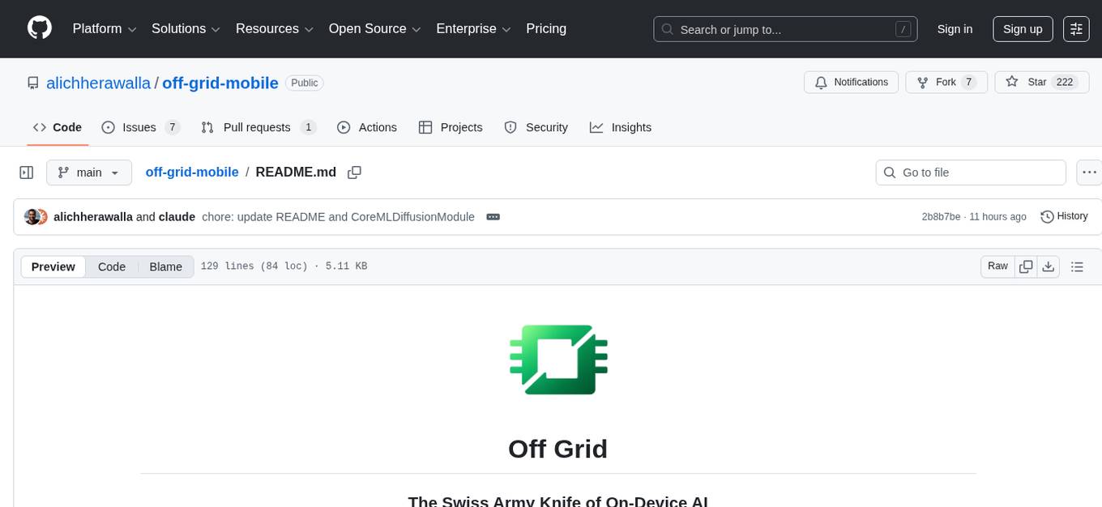This screenshot has height=507, width=1102.
Task: Toggle the file tree side panel
Action: tap(26, 172)
